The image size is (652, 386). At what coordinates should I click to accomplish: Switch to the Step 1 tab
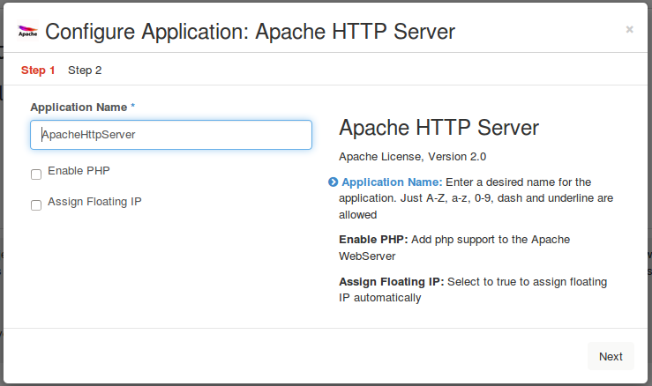(38, 71)
